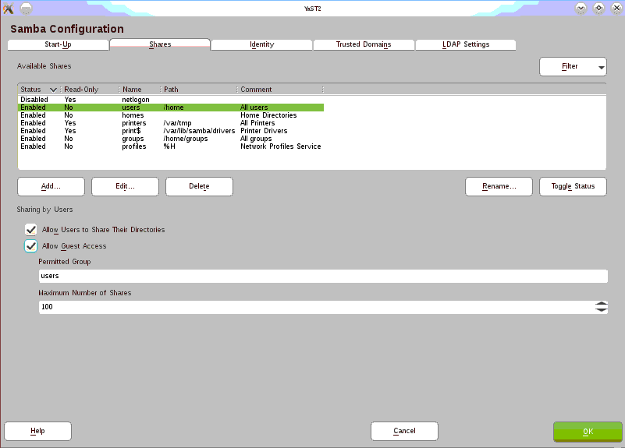The height and width of the screenshot is (448, 625).
Task: Open the Identity tab
Action: click(262, 44)
